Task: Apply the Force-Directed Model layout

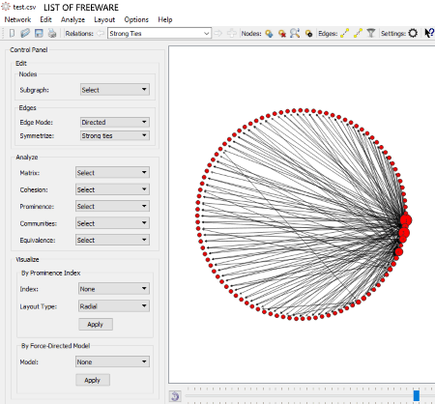Action: click(x=93, y=380)
